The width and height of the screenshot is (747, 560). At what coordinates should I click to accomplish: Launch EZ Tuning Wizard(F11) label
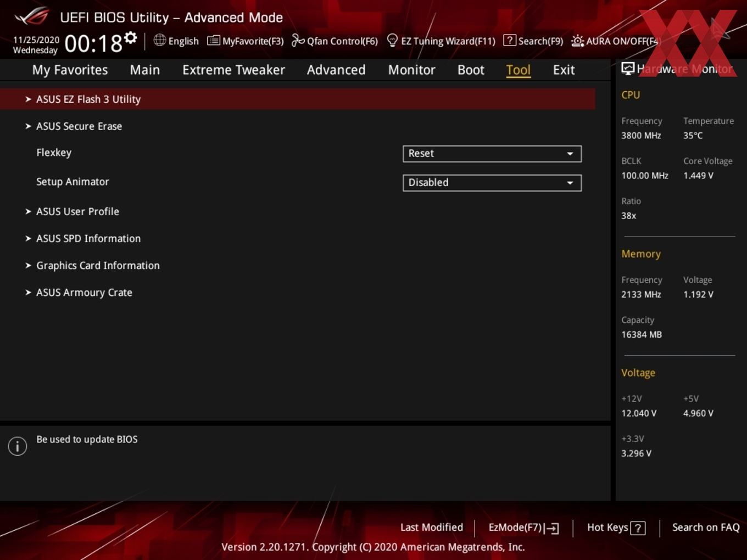[x=448, y=41]
